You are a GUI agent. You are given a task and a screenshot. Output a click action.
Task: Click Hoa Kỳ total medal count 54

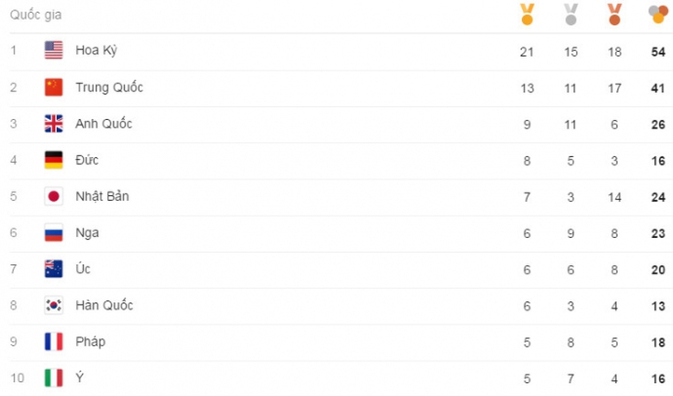658,52
